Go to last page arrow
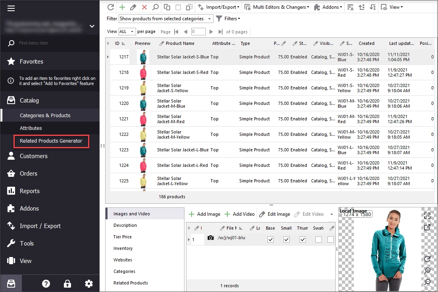The width and height of the screenshot is (438, 292). tap(221, 32)
